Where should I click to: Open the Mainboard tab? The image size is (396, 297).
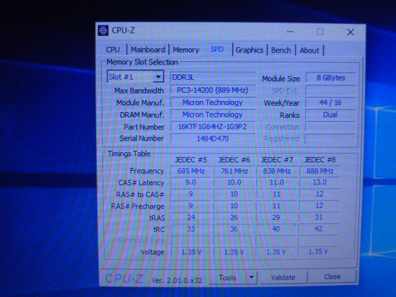(x=148, y=49)
